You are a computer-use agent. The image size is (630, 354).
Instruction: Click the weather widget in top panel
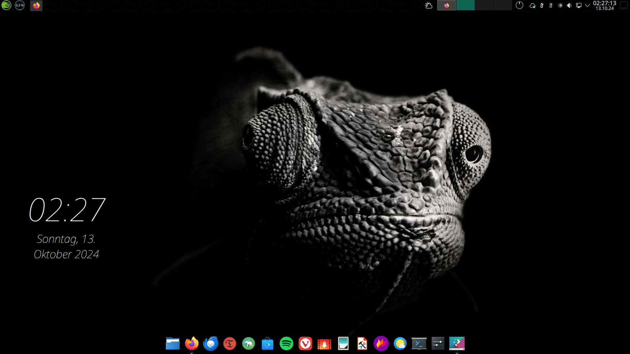[x=429, y=5]
